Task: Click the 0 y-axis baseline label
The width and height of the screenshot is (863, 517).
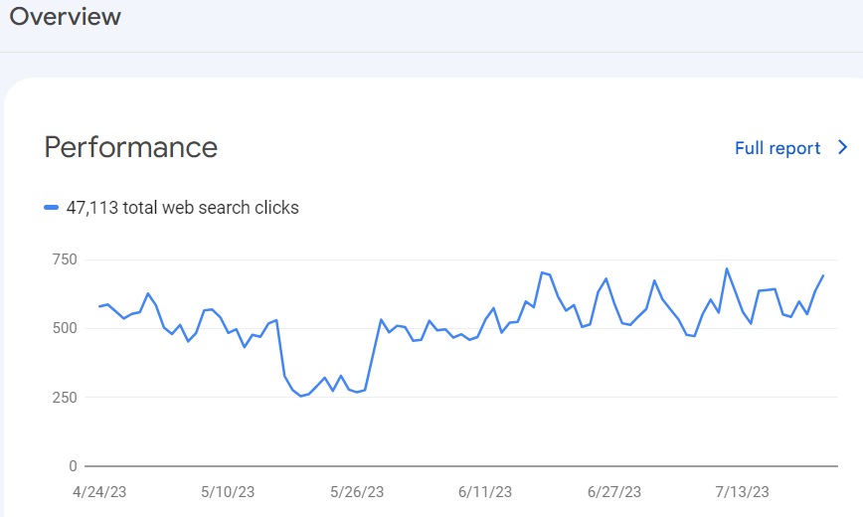Action: point(73,465)
